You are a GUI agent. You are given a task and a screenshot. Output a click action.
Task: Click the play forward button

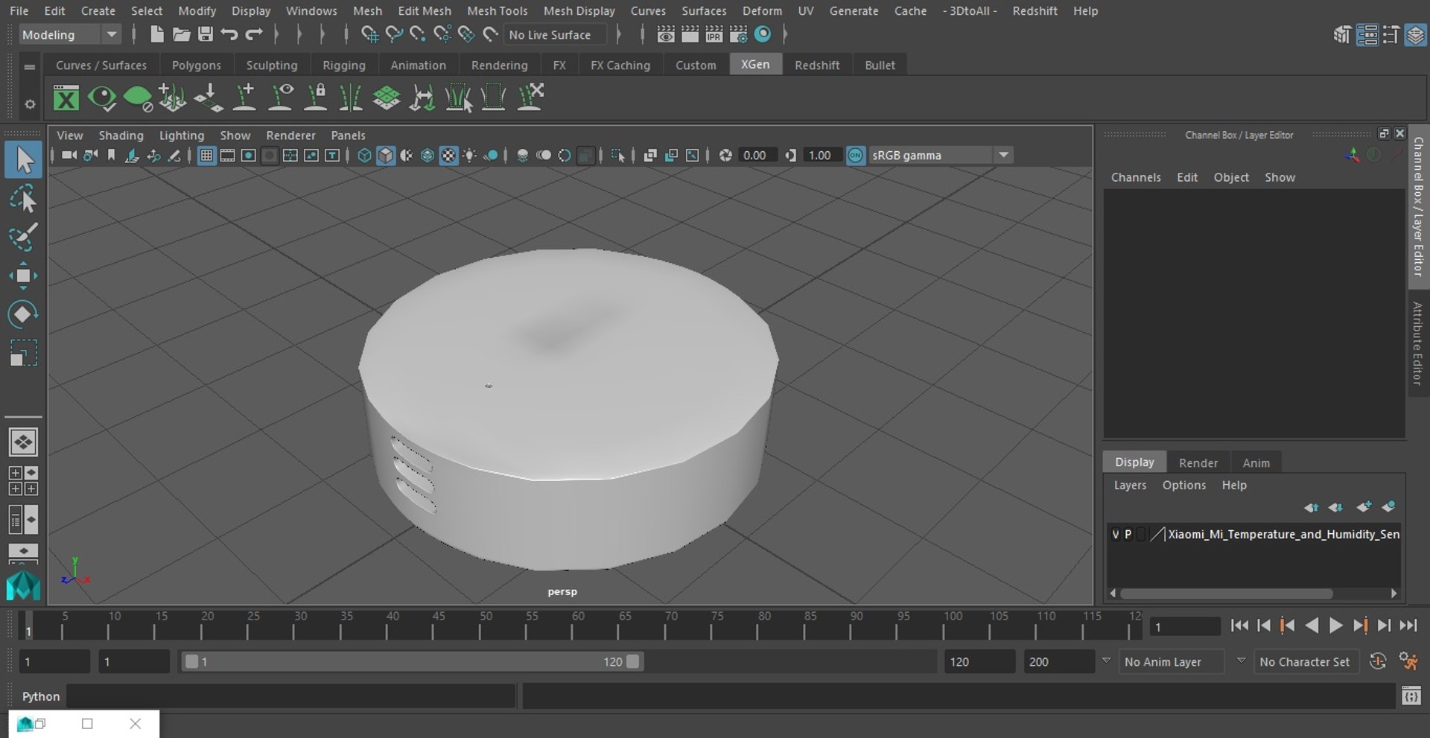pyautogui.click(x=1335, y=626)
